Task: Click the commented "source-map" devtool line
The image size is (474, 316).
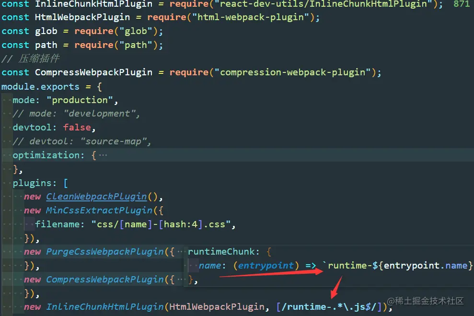Action: point(81,141)
